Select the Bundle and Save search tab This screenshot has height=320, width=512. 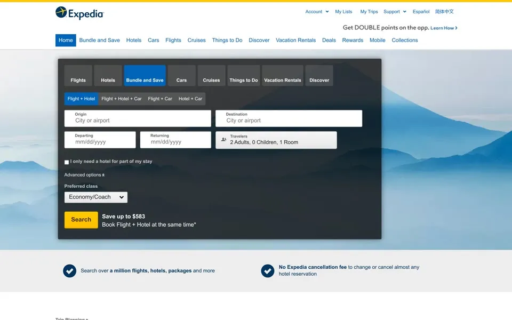point(145,76)
